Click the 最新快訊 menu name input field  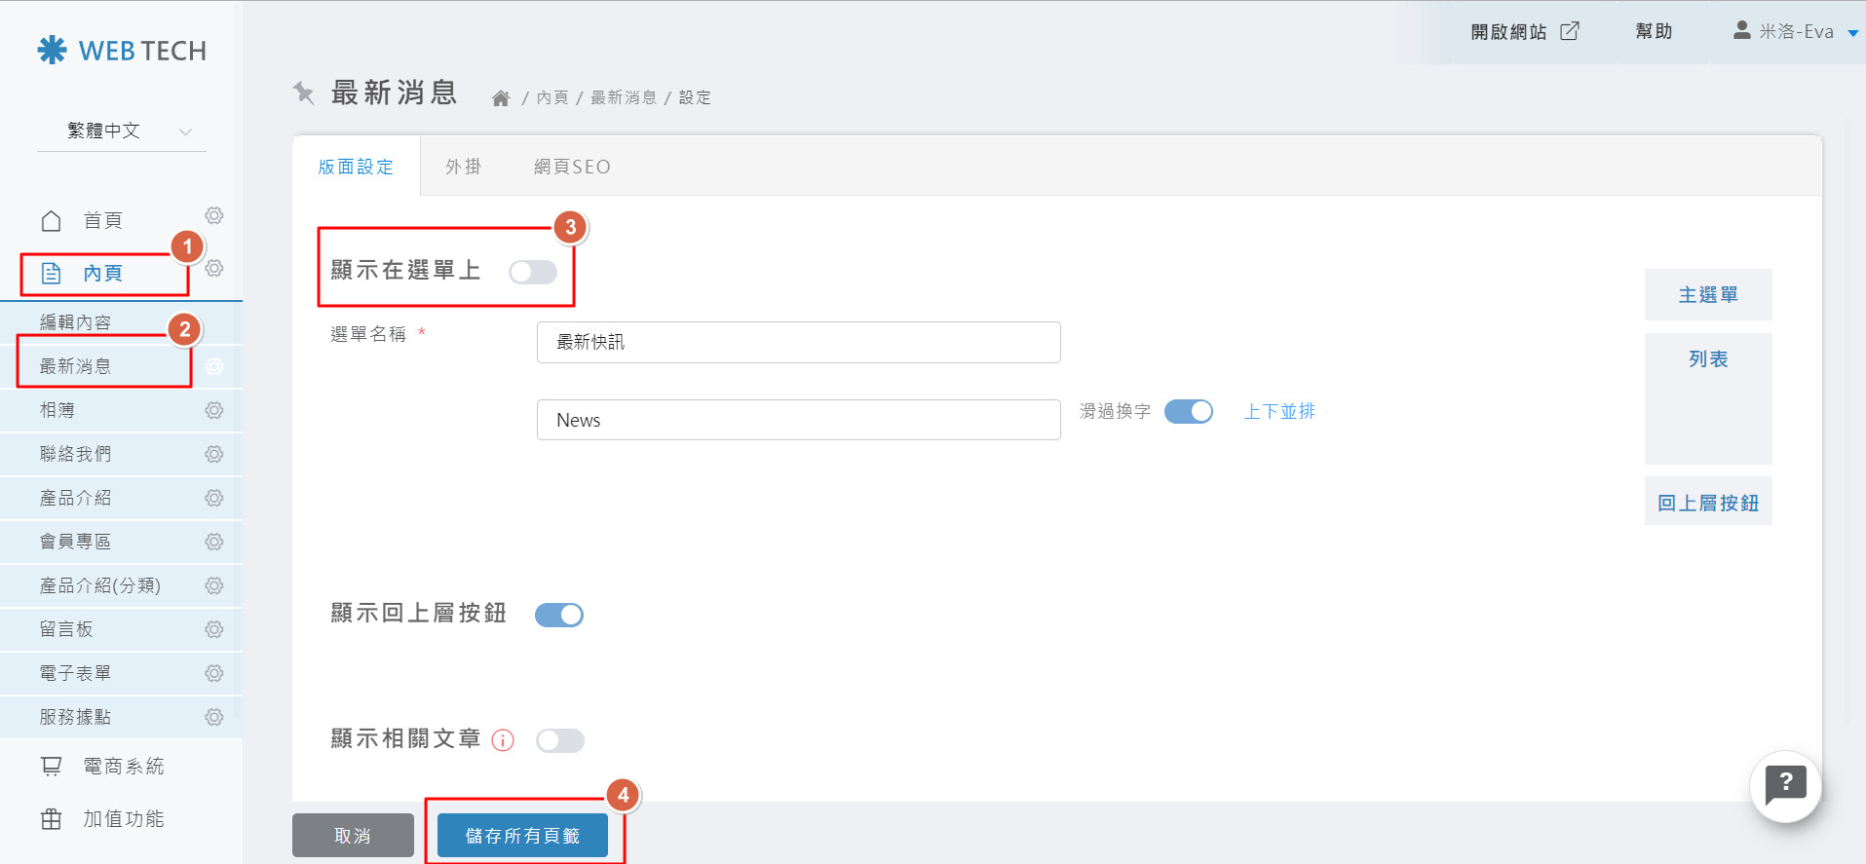click(798, 342)
